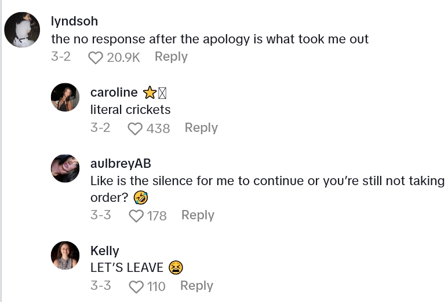448x302 pixels.
Task: Select Kelly's username
Action: pyautogui.click(x=105, y=251)
